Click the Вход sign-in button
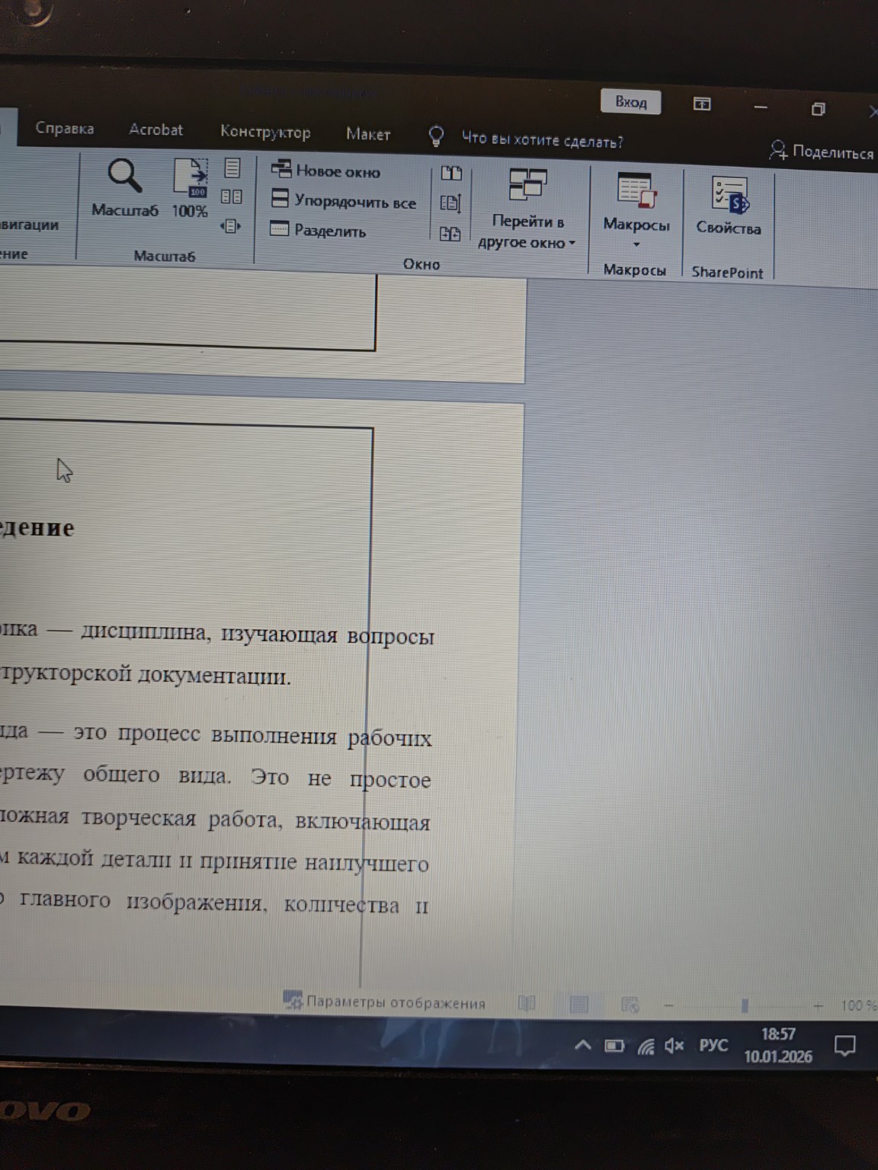878x1170 pixels. coord(630,101)
